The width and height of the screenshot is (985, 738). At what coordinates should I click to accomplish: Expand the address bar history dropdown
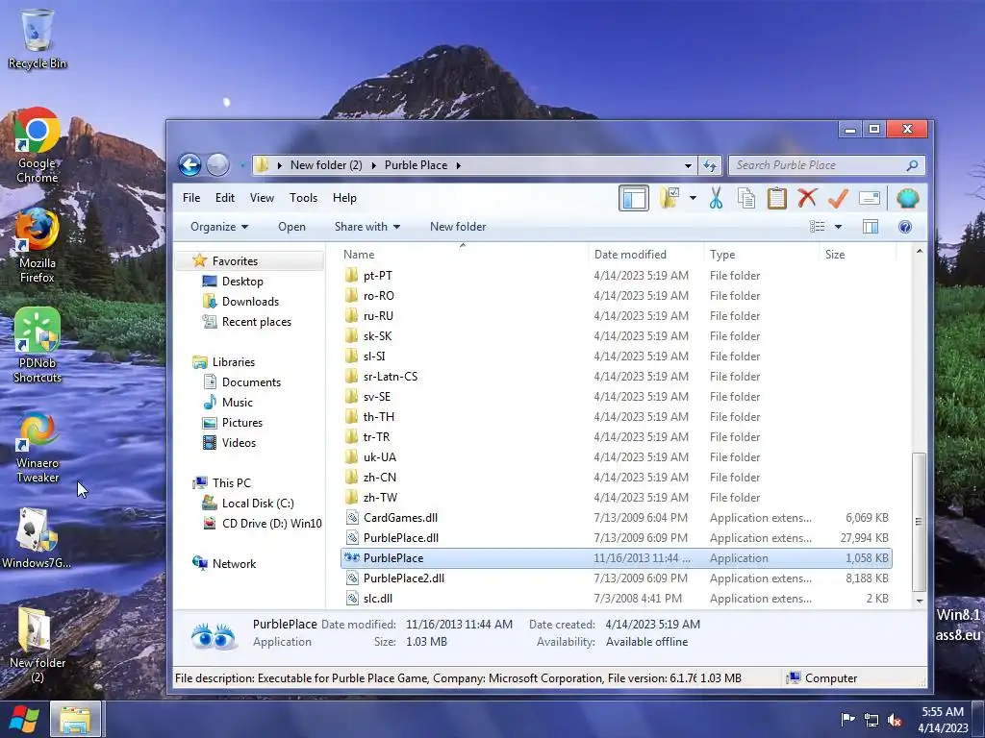click(688, 165)
